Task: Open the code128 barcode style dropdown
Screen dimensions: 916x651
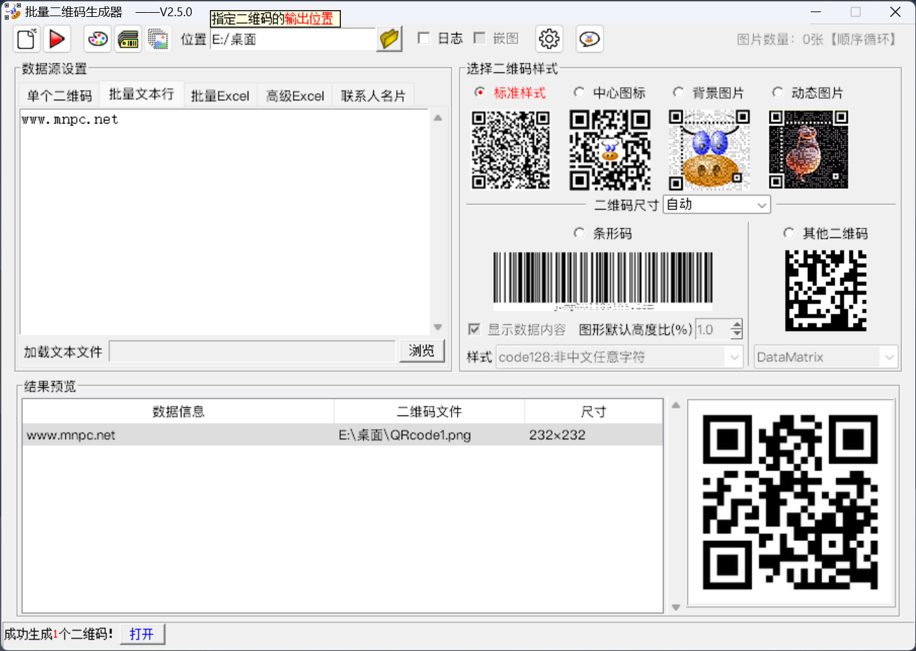Action: tap(620, 357)
